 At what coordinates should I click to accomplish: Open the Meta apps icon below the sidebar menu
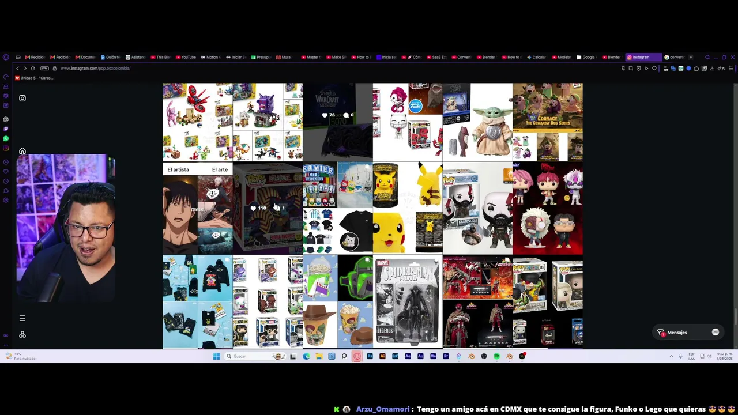(x=22, y=334)
